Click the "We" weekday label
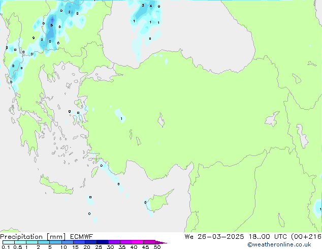The image size is (322, 249). tap(189, 237)
